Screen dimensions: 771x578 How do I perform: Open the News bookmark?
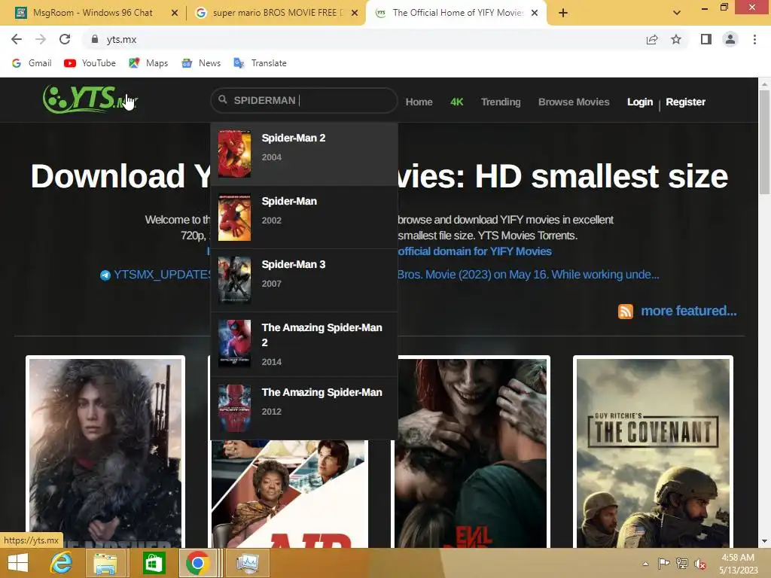point(201,63)
